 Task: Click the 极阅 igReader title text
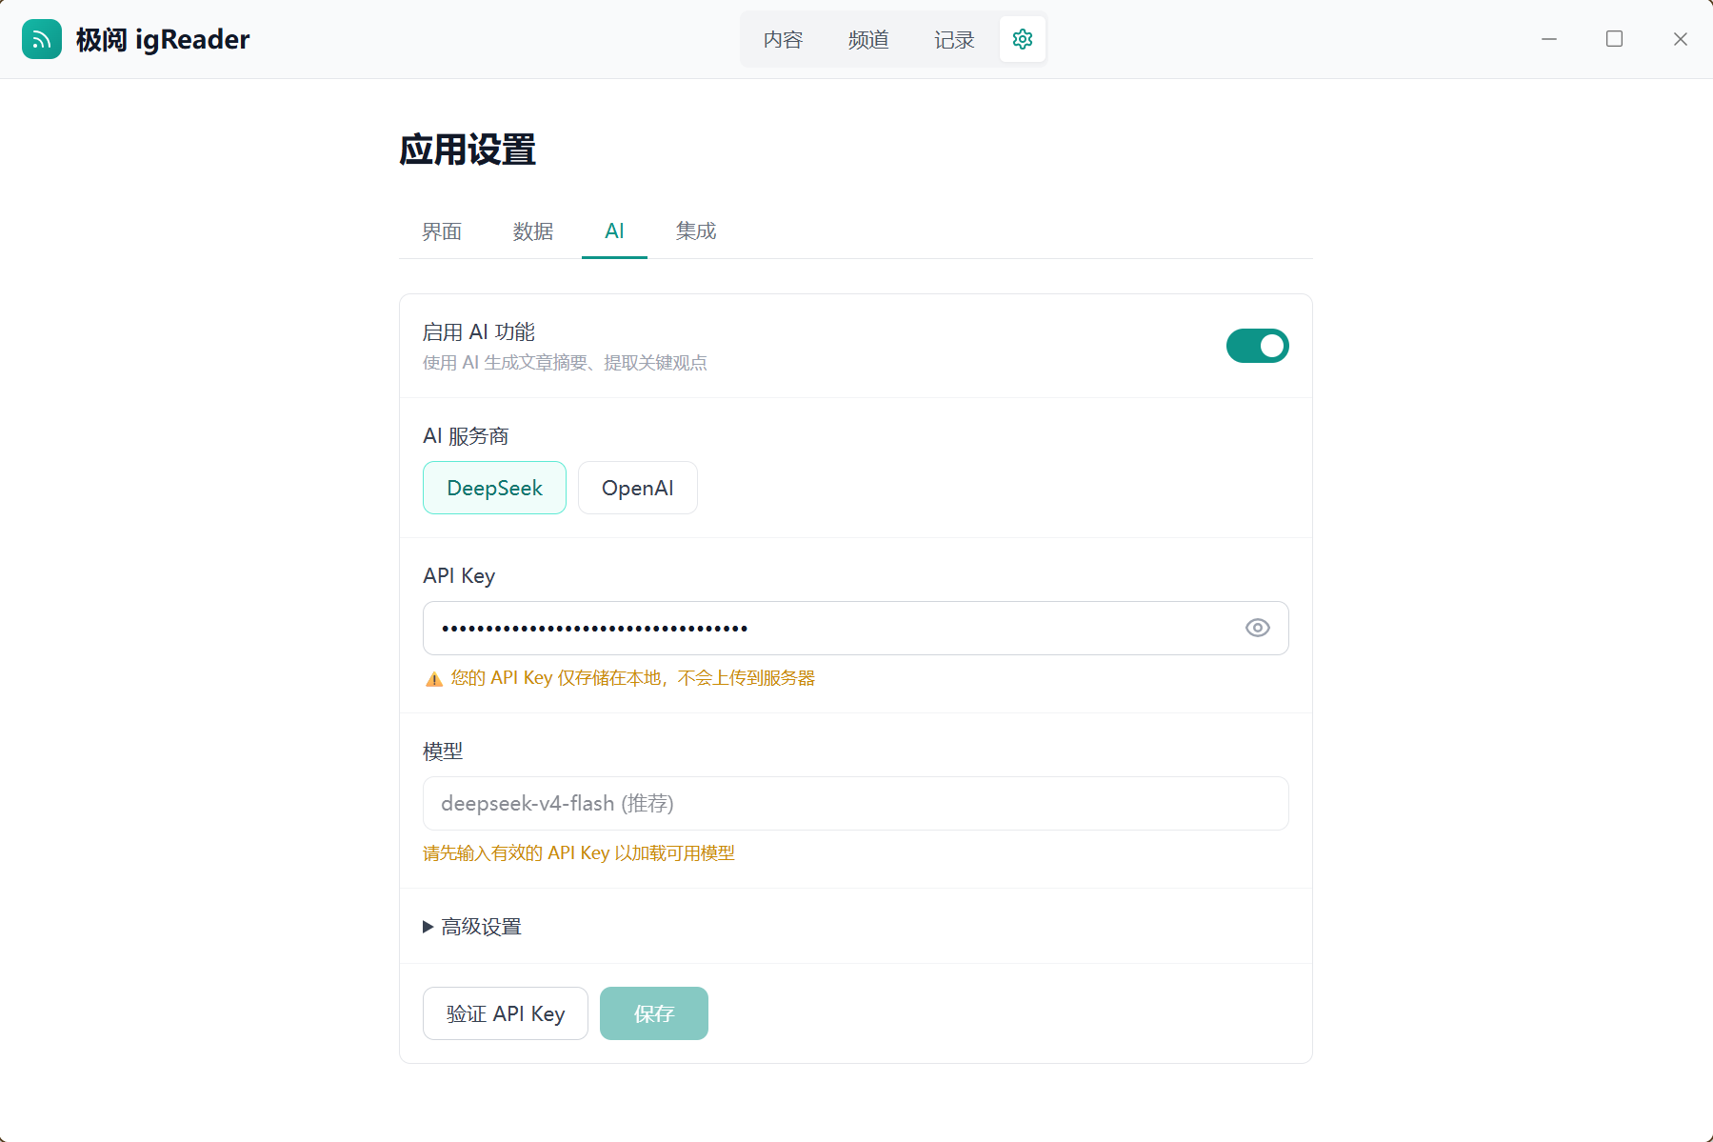(x=163, y=39)
